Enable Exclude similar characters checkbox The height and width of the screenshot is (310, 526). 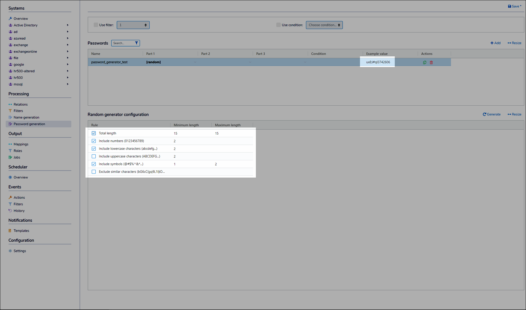[94, 172]
